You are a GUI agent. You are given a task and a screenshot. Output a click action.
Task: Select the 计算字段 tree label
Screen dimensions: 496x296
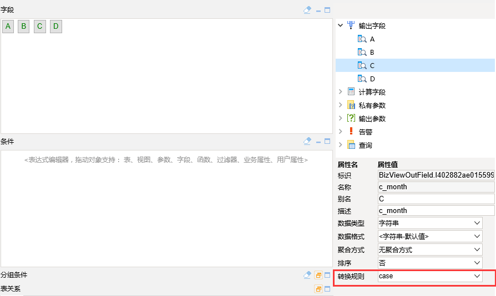[372, 92]
